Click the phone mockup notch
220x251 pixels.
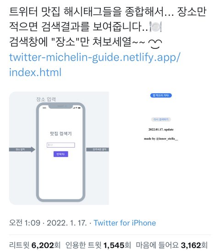(60, 106)
